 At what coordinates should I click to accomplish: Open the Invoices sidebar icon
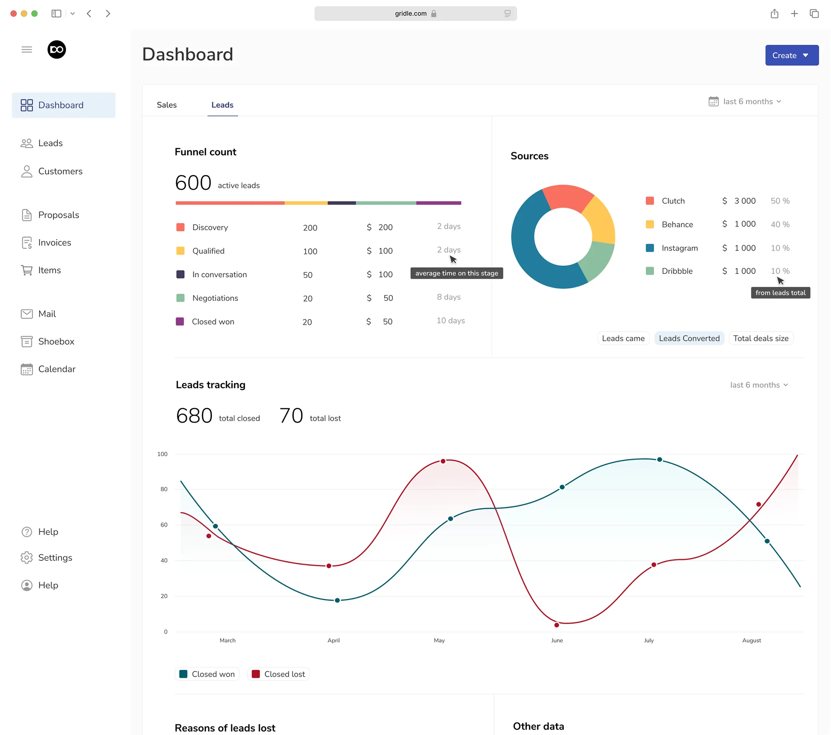click(27, 243)
